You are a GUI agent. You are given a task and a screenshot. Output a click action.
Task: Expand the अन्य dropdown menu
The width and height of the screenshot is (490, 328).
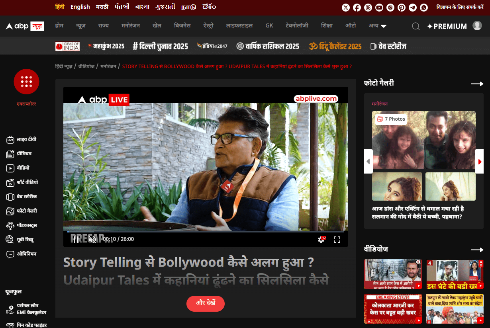(x=378, y=26)
